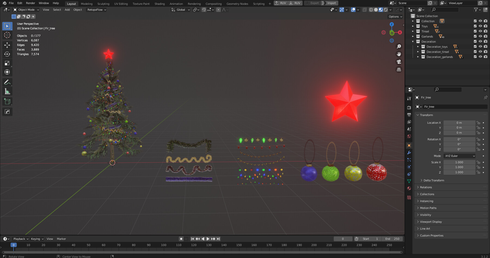Activate the Measure tool
This screenshot has height=258, width=490.
(x=7, y=91)
